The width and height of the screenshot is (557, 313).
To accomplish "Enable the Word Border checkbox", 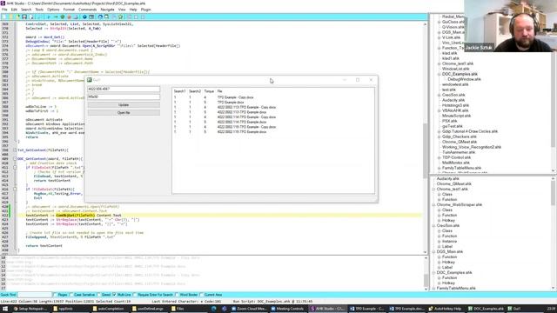I will pyautogui.click(x=177, y=295).
